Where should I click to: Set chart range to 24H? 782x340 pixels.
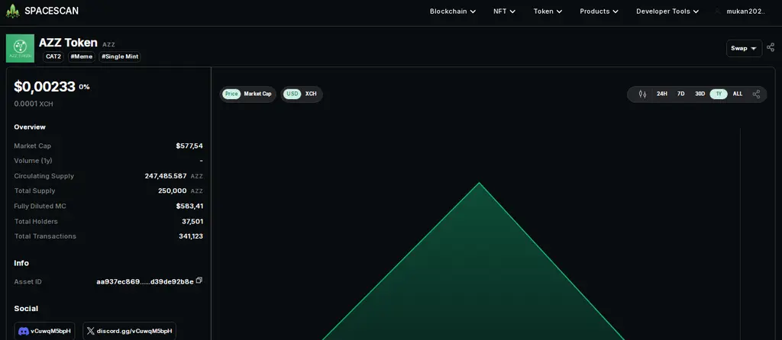[662, 94]
